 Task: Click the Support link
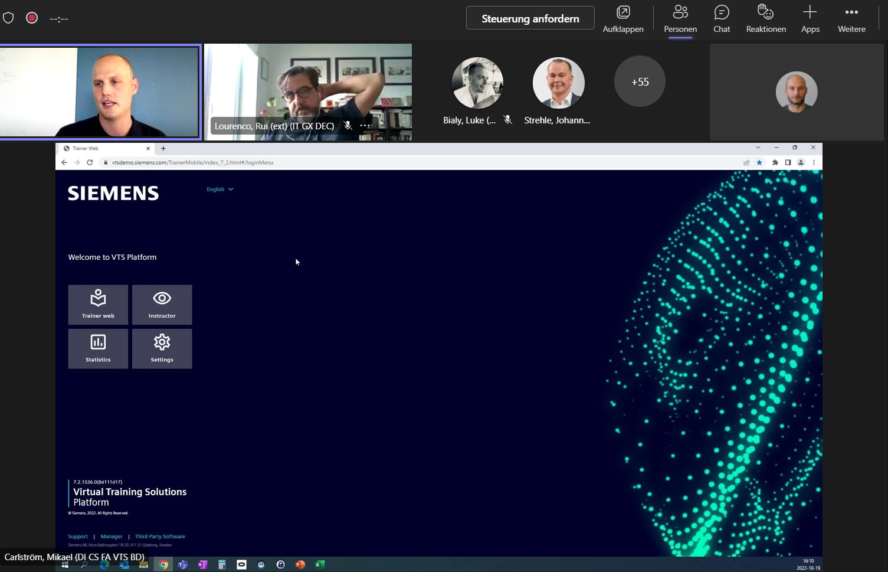coord(78,537)
